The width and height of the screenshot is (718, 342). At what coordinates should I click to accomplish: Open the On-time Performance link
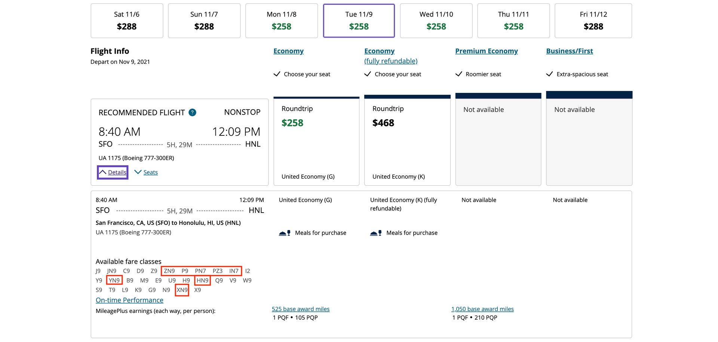pyautogui.click(x=129, y=300)
